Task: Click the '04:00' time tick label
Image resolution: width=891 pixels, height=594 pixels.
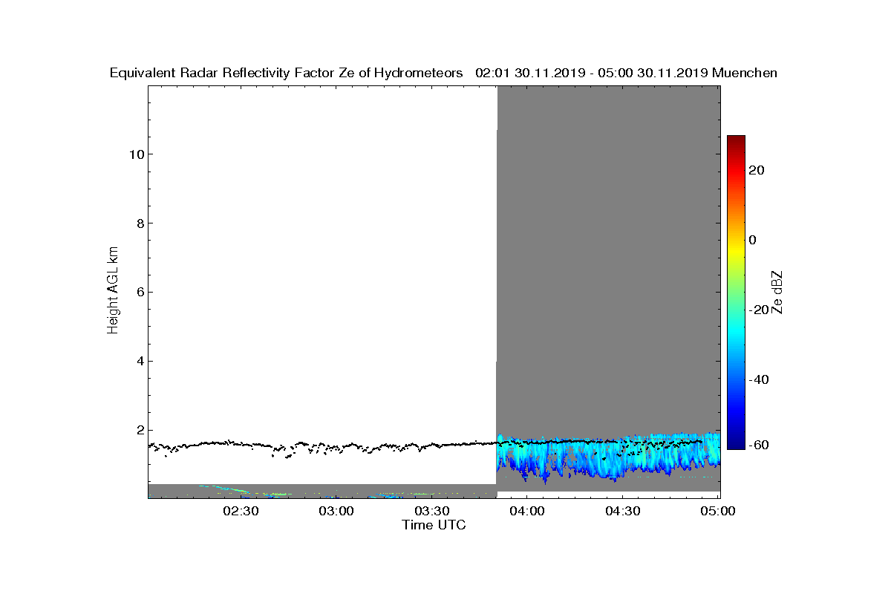Action: tap(527, 512)
